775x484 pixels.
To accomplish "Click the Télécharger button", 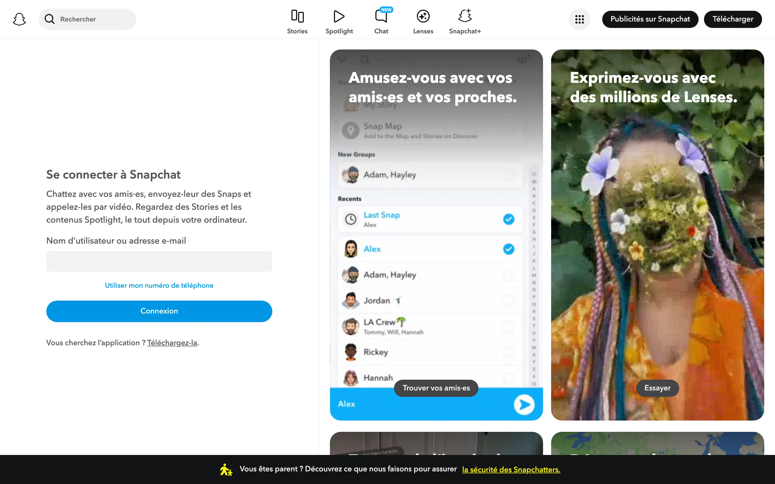I will [x=733, y=19].
